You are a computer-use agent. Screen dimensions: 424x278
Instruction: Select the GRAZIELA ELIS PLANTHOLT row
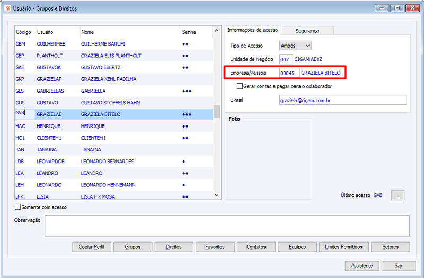[x=114, y=56]
